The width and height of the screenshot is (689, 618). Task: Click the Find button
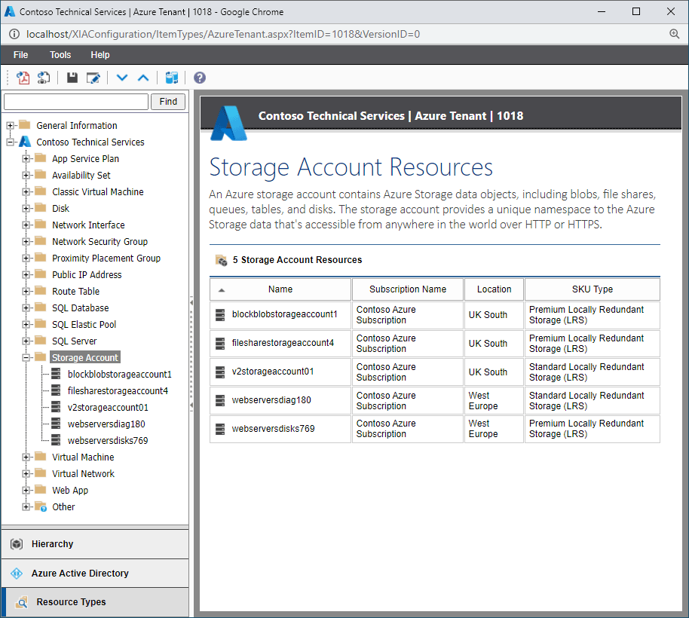pos(168,102)
